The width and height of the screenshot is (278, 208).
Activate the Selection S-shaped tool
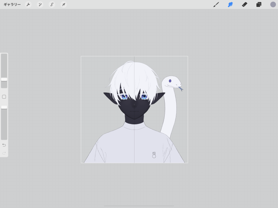click(52, 5)
